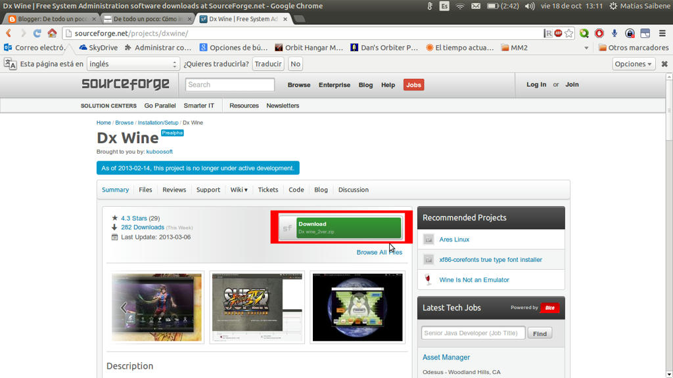673x378 pixels.
Task: Open the 4.3 Stars rating link
Action: pos(134,218)
